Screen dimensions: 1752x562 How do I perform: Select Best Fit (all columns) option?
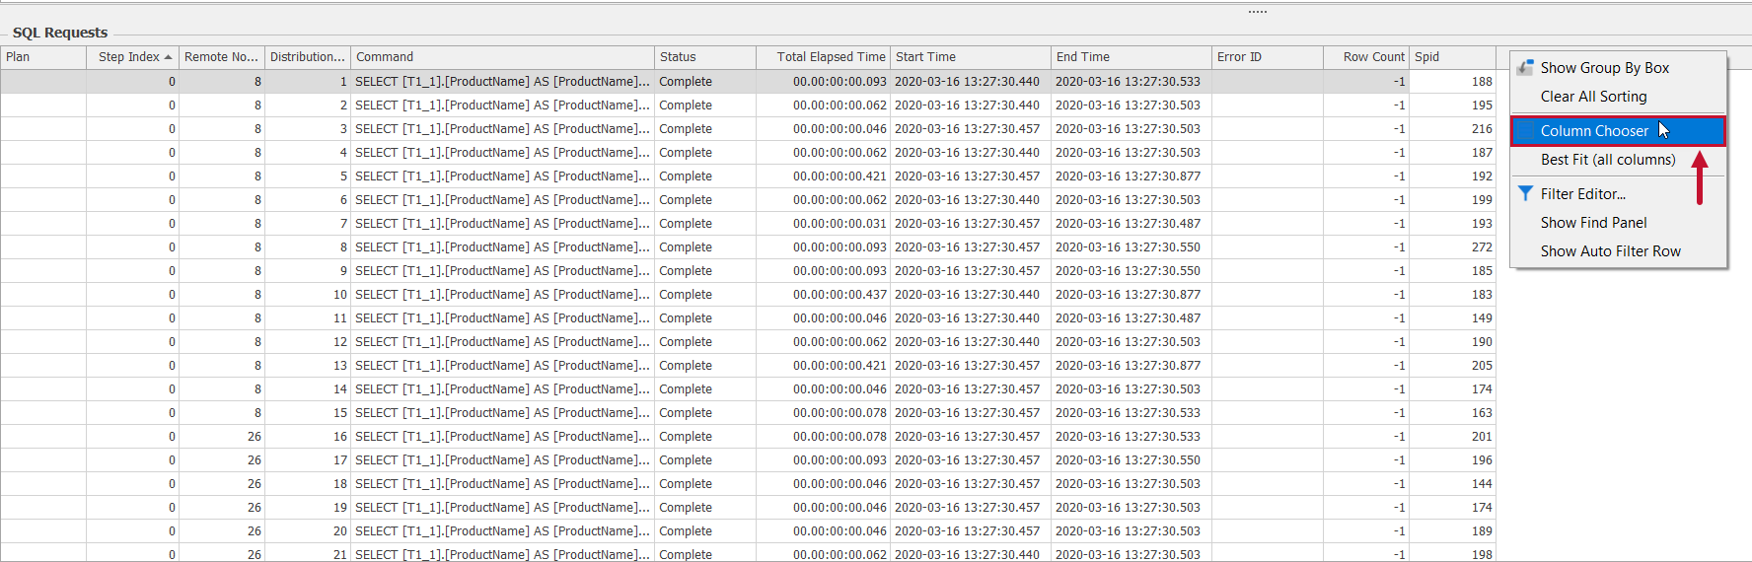coord(1607,160)
